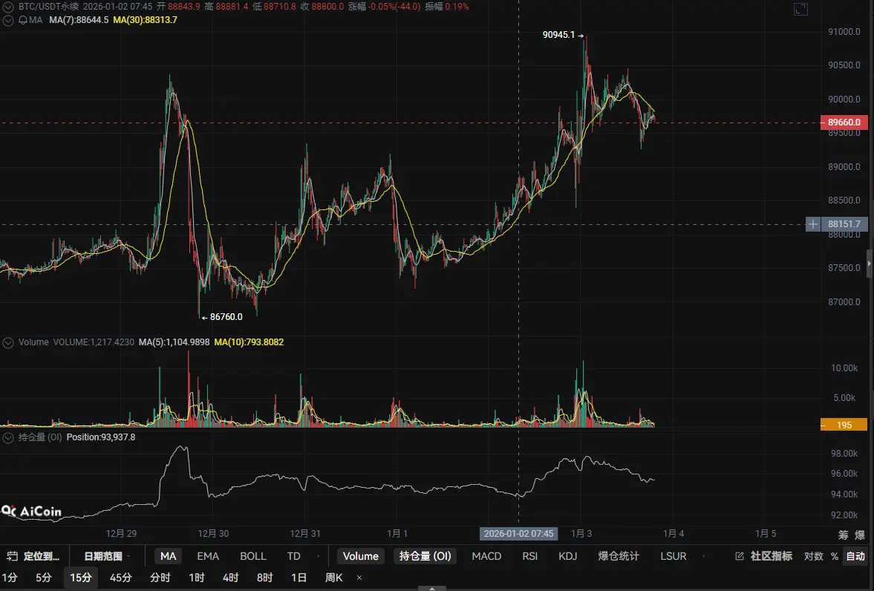The height and width of the screenshot is (591, 874).
Task: Switch to the 5分 timeframe
Action: (x=44, y=578)
